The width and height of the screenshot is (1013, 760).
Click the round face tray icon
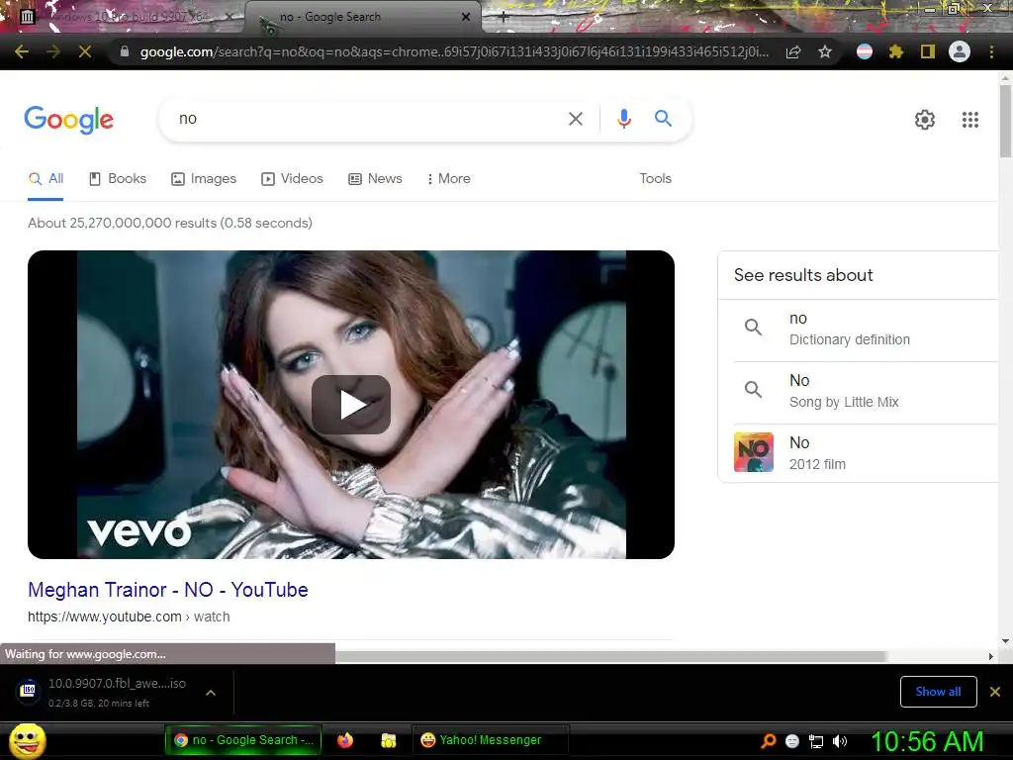[792, 741]
